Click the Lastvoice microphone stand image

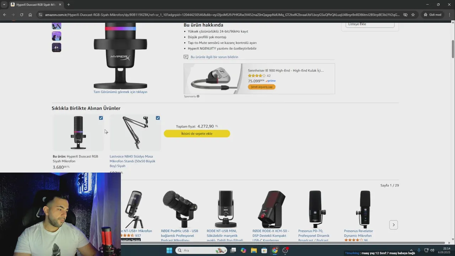click(135, 132)
